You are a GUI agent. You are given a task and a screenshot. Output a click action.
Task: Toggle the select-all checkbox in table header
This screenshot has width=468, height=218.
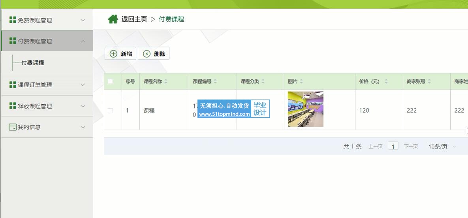111,81
